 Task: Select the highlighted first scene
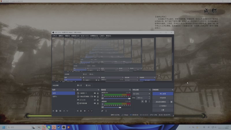pos(63,93)
